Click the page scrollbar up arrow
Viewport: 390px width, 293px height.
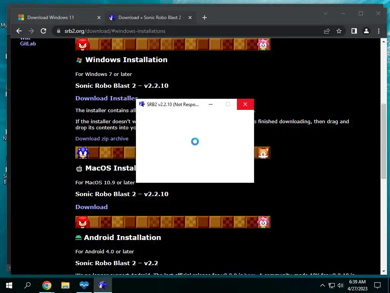coord(384,42)
